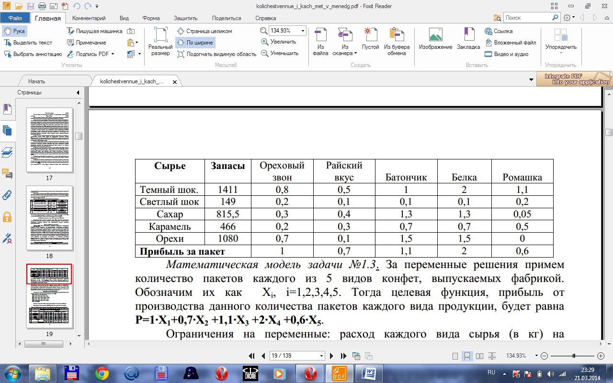
Task: Click the Print quick-access icon
Action: (x=42, y=6)
